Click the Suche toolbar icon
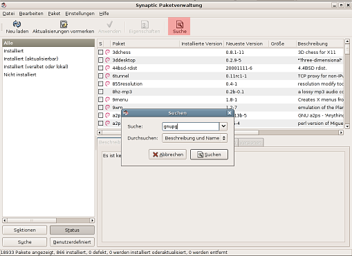352x256 pixels. tap(180, 24)
